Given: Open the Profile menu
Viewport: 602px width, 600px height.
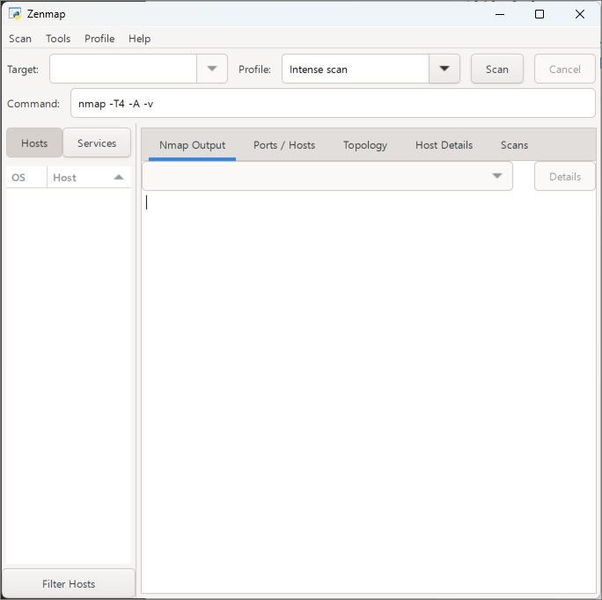Looking at the screenshot, I should coord(99,39).
